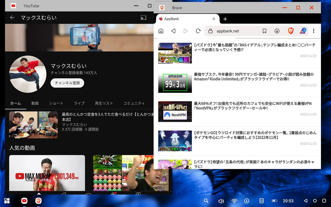Navigate forward in Brave browser
The image size is (331, 207).
pyautogui.click(x=185, y=31)
